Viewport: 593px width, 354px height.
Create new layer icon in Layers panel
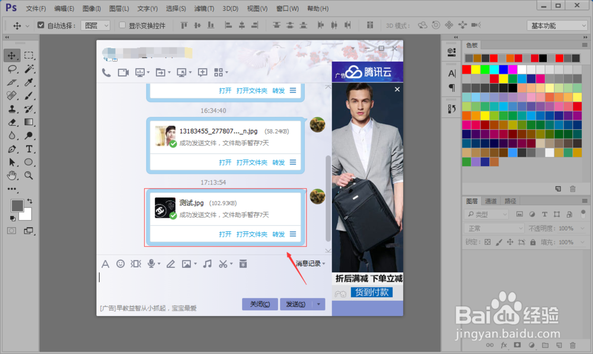coord(559,345)
